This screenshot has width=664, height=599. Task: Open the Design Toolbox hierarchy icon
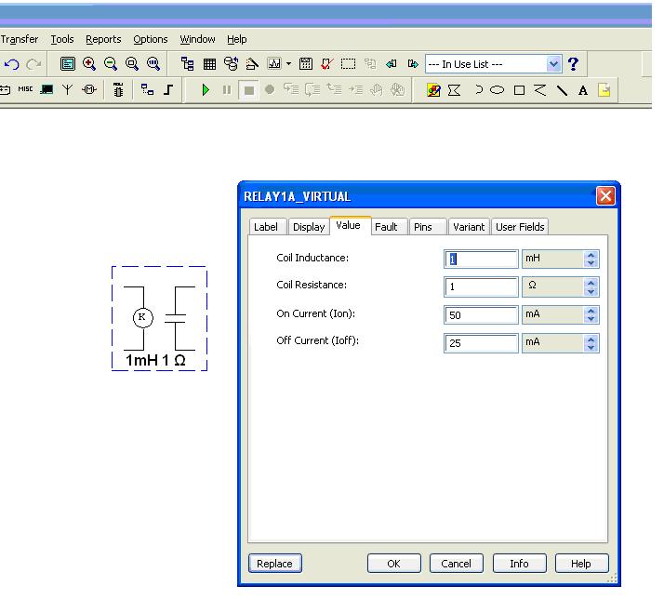[188, 64]
